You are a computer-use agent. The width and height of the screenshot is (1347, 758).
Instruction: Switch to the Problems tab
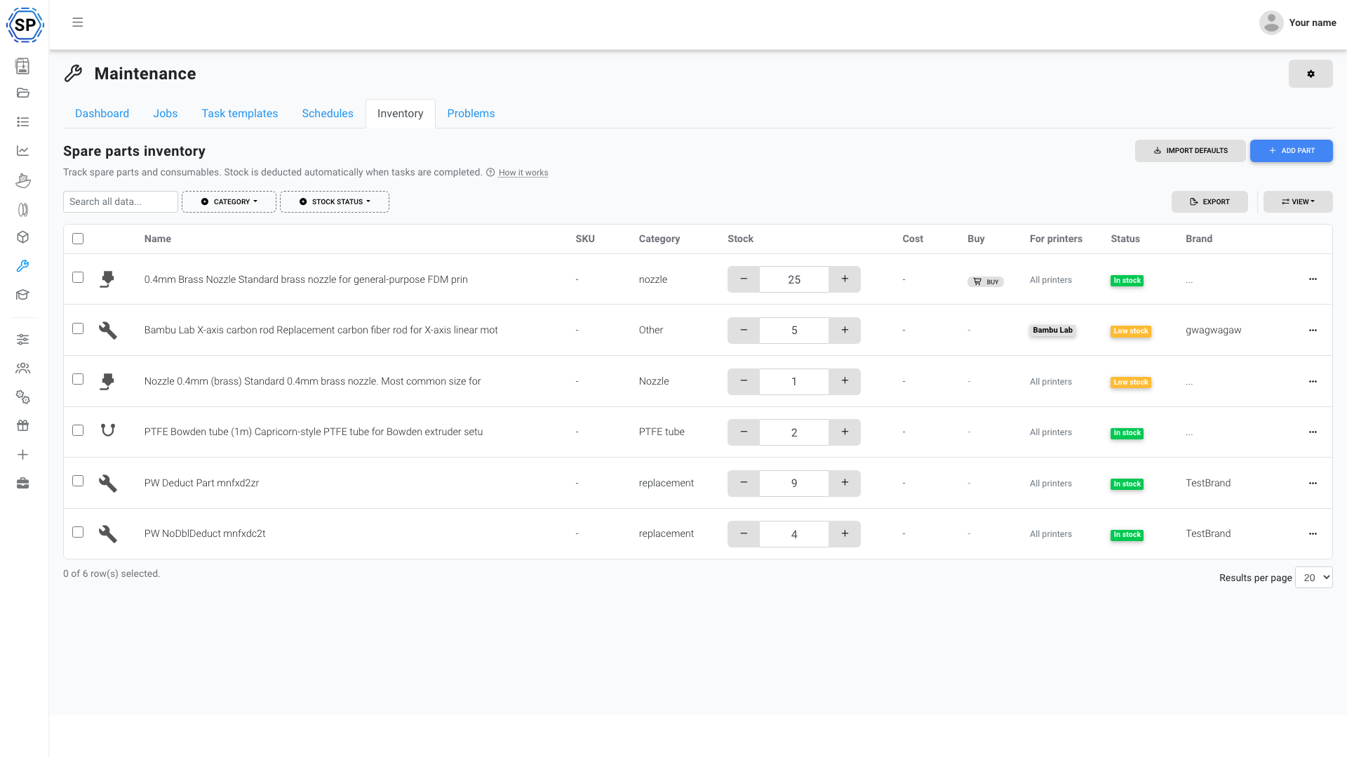point(471,113)
